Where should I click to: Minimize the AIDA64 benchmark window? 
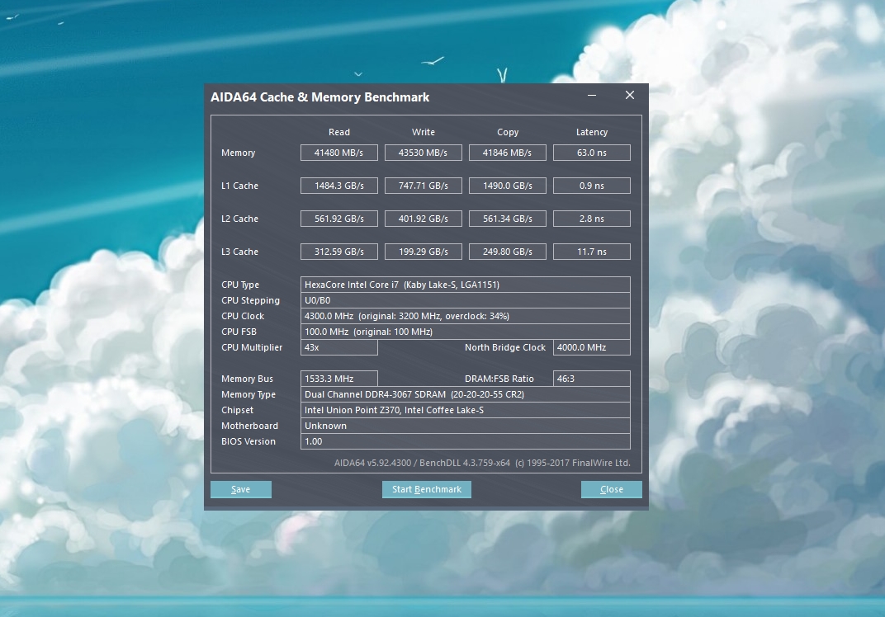[592, 96]
